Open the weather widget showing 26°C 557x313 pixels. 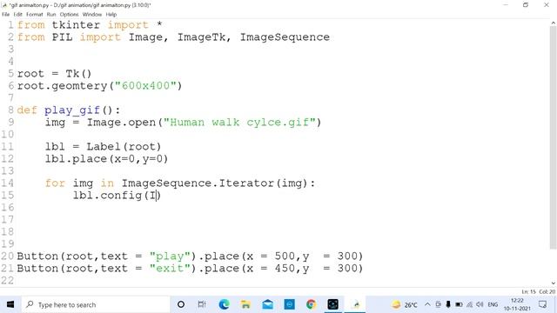404,305
